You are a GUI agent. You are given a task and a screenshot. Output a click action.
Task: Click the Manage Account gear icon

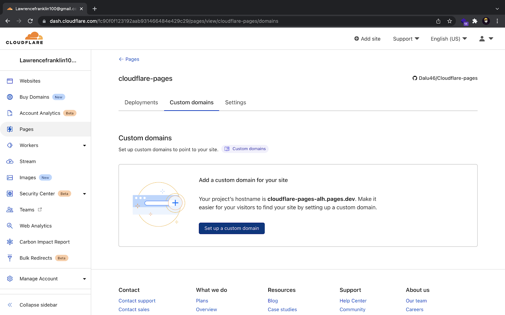click(10, 279)
